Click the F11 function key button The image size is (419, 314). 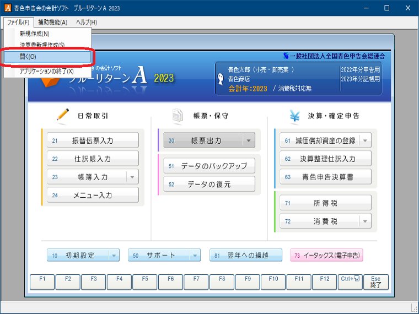(299, 282)
